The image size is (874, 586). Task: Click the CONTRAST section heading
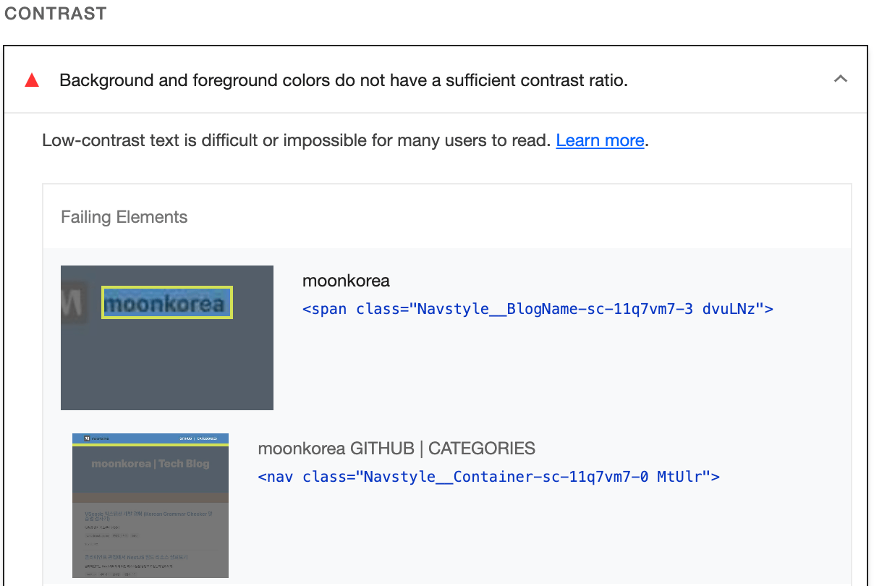56,14
